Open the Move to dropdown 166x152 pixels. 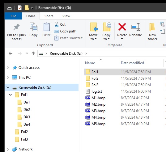coord(93,32)
